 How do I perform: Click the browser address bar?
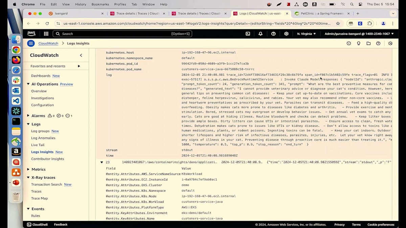(197, 23)
